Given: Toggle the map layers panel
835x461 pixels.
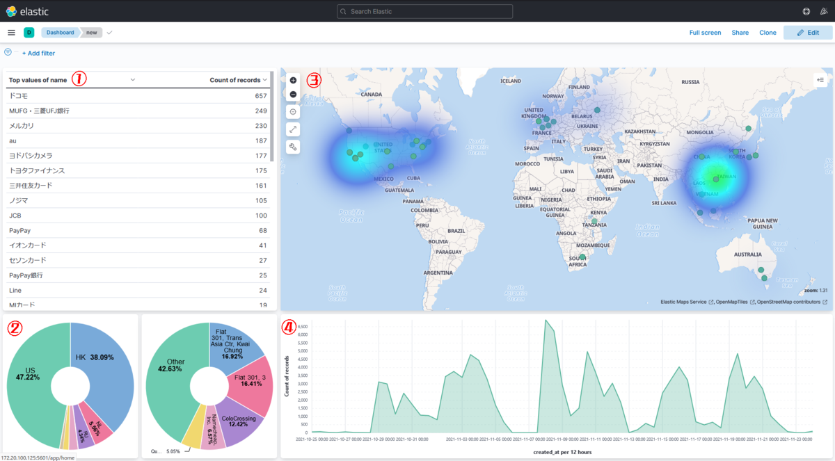Looking at the screenshot, I should click(820, 80).
